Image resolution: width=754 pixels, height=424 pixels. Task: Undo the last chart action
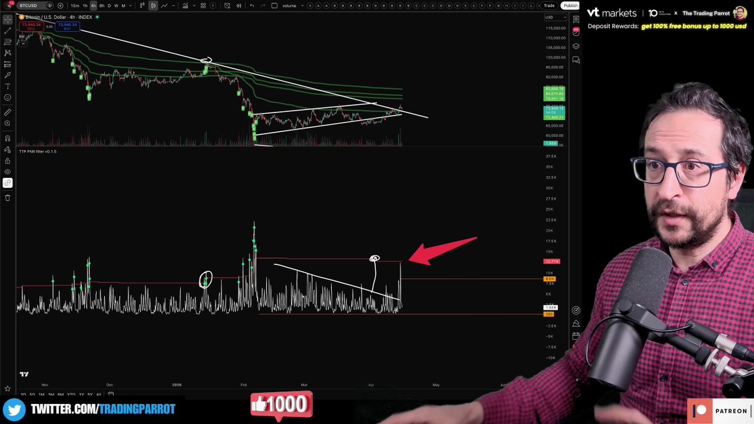pos(251,6)
